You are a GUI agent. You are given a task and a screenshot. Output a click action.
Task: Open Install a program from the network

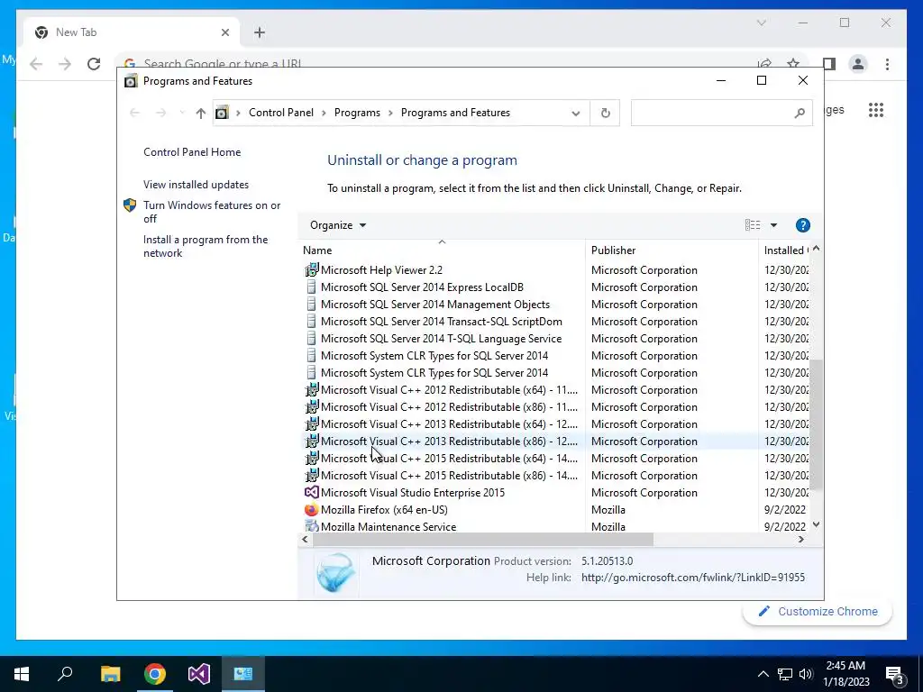coord(206,246)
